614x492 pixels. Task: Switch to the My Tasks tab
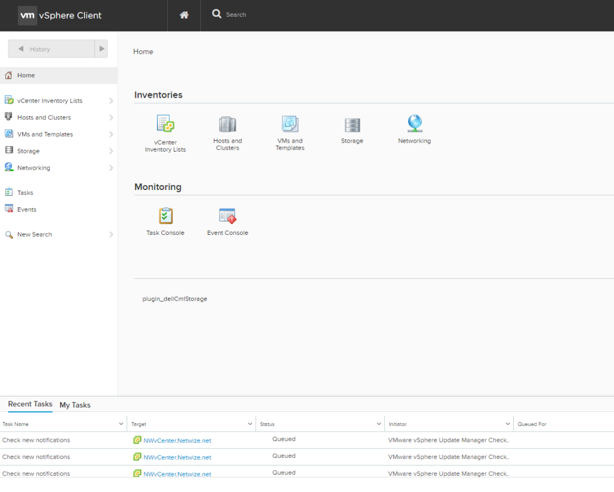click(x=75, y=405)
